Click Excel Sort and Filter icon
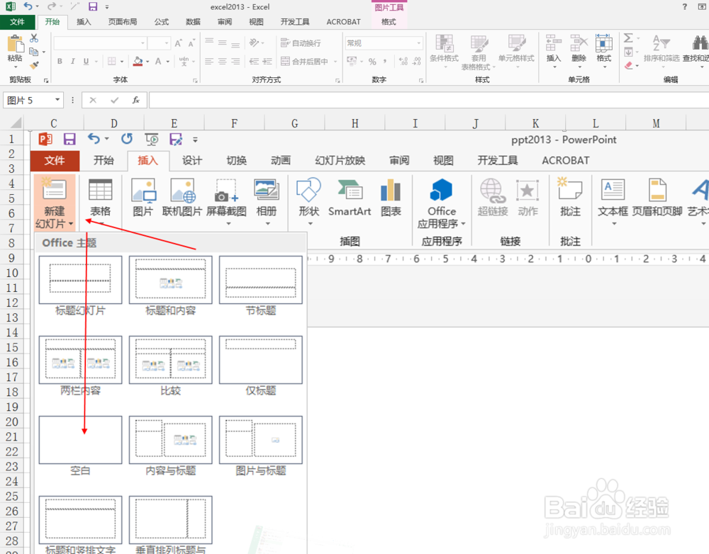The image size is (709, 554). pyautogui.click(x=661, y=44)
